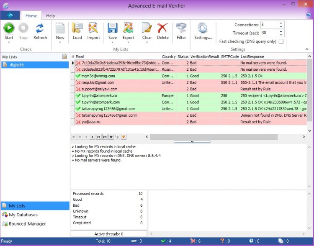This screenshot has width=314, height=246.
Task: Collapse the log panel splitter arrow
Action: coord(192,142)
